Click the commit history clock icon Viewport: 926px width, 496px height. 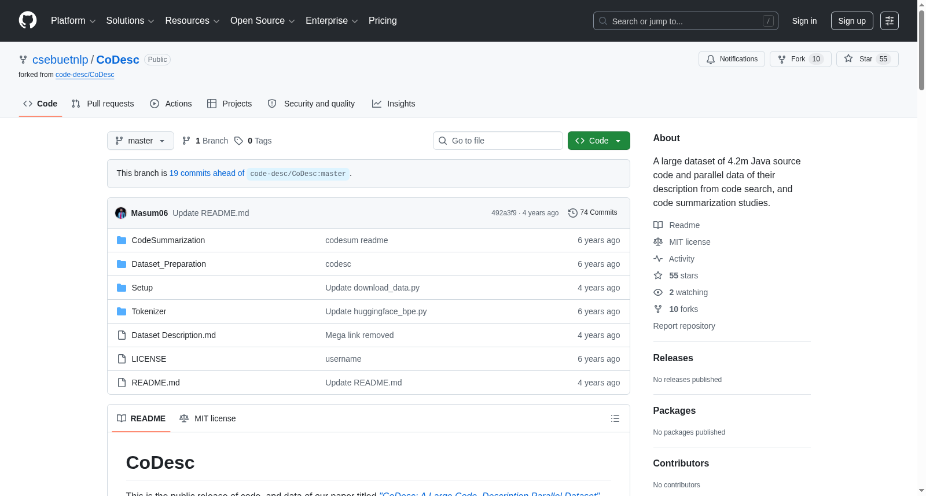point(573,213)
